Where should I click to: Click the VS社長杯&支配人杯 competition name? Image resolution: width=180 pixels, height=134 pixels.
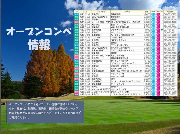[120, 27]
